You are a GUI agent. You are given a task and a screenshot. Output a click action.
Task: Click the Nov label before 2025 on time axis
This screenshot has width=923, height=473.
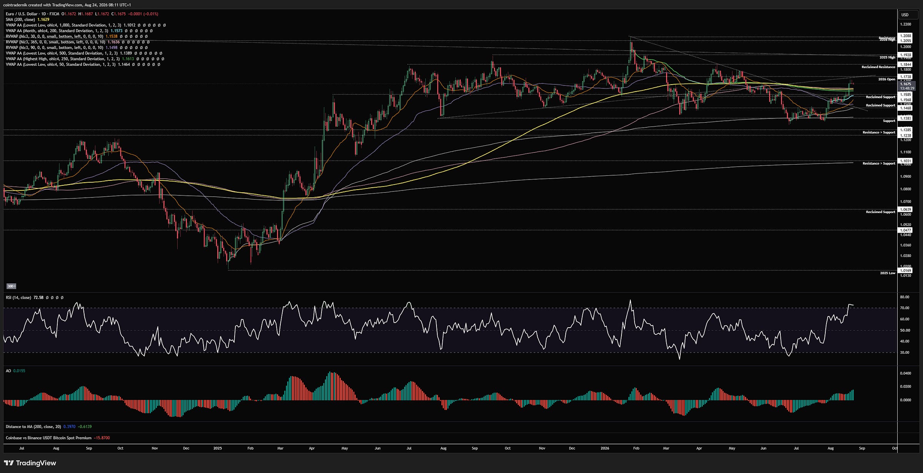tap(155, 448)
